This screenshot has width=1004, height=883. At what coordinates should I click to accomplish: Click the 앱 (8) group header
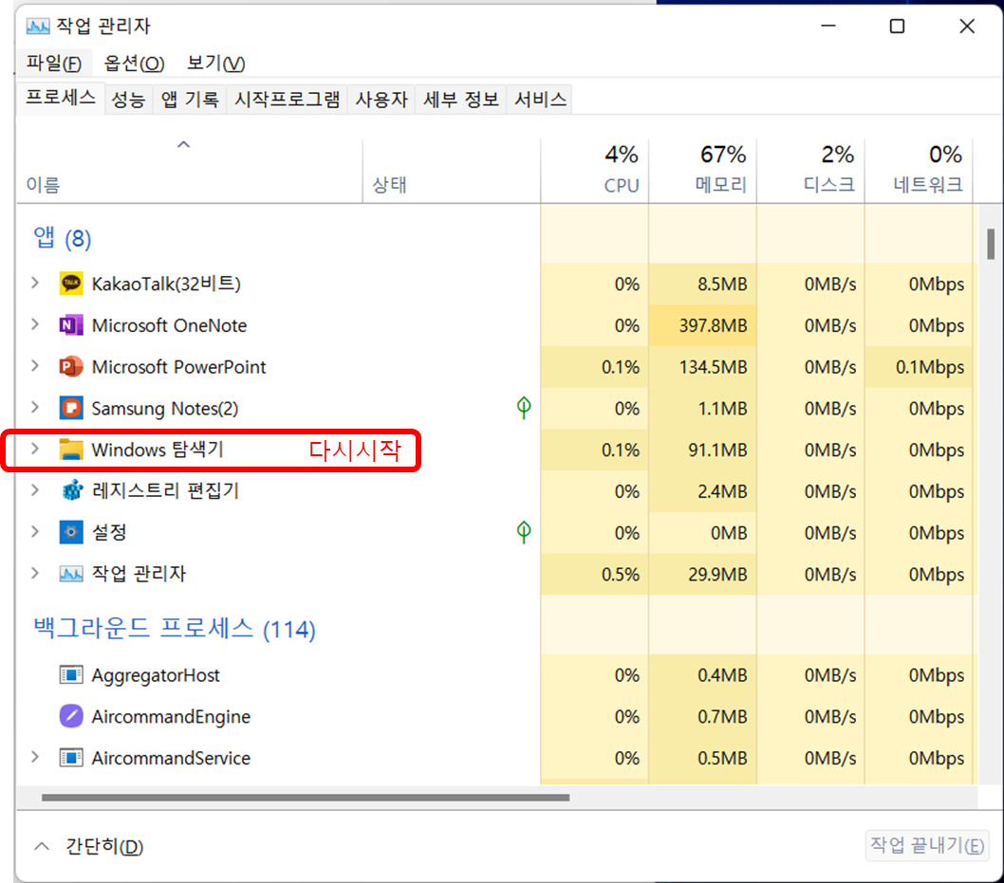click(62, 238)
